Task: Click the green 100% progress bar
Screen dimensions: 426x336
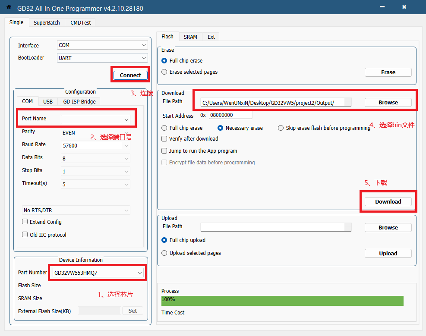Action: 282,301
